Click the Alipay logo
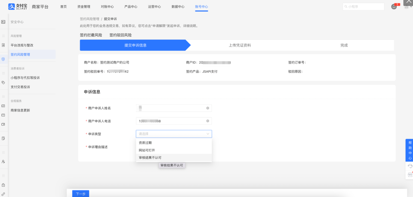Screen dimensions: 413x197 (x=19, y=7)
